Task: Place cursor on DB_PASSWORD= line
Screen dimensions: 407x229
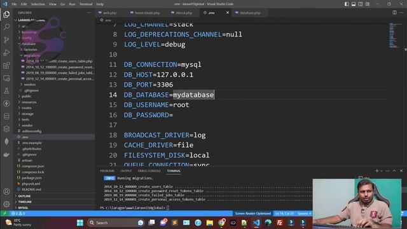Action: point(148,114)
